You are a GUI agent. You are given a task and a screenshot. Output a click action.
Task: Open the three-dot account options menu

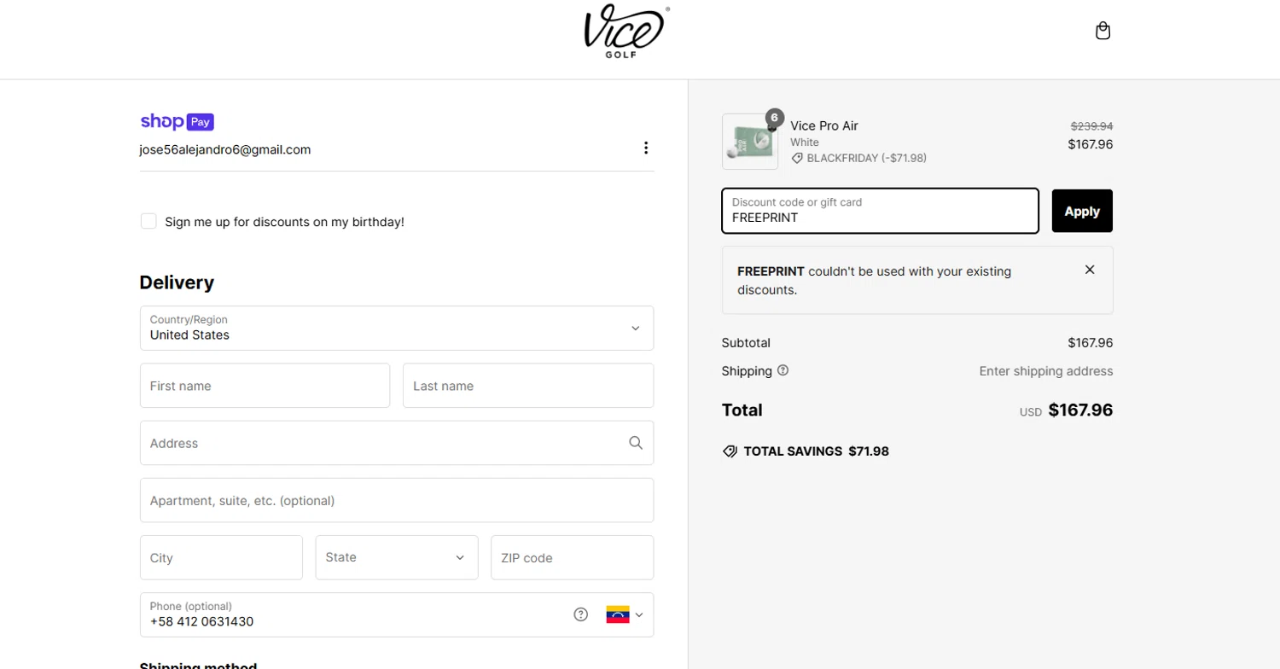tap(646, 148)
